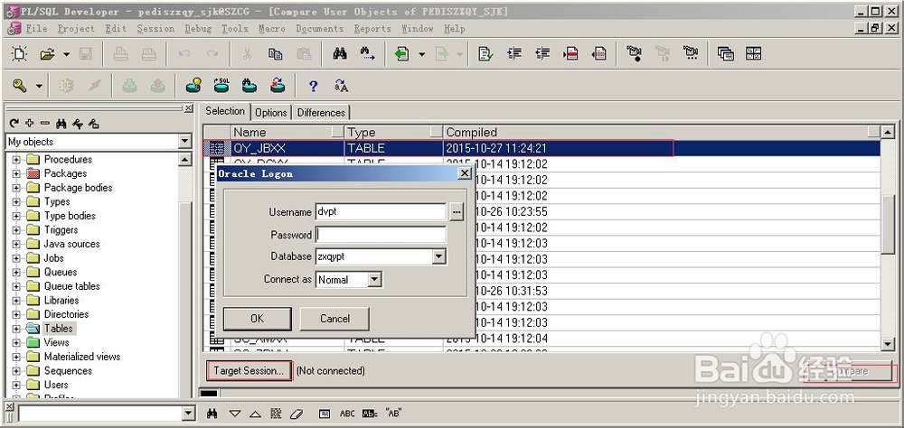Open the Tools menu
This screenshot has width=904, height=428.
pyautogui.click(x=235, y=28)
